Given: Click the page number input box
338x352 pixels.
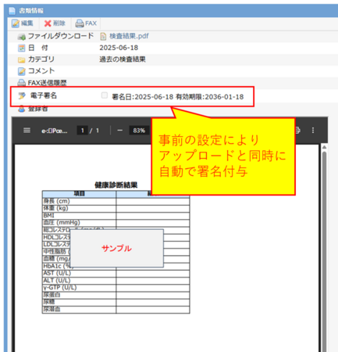Looking at the screenshot, I should (82, 131).
